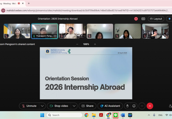This screenshot has height=119, width=172.
Task: Select first participant video thumbnail
Action: pyautogui.click(x=17, y=31)
